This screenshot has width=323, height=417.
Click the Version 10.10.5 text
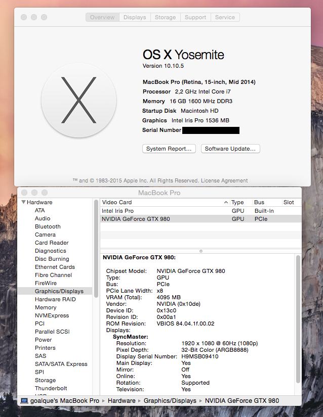pyautogui.click(x=163, y=66)
